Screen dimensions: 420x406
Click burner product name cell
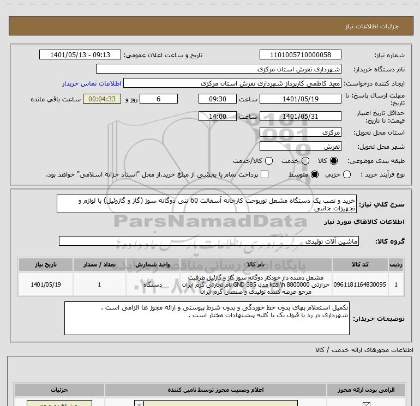(255, 284)
